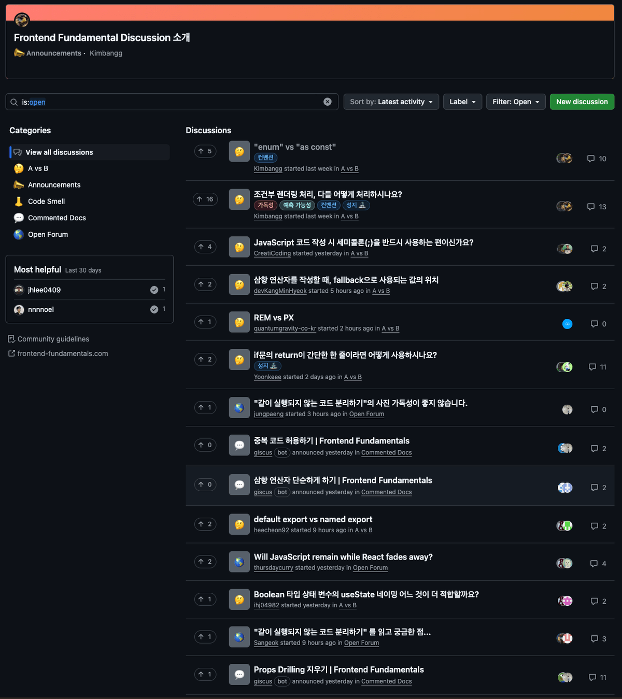Image resolution: width=622 pixels, height=699 pixels.
Task: Click the Code Smell candle icon
Action: (x=18, y=201)
